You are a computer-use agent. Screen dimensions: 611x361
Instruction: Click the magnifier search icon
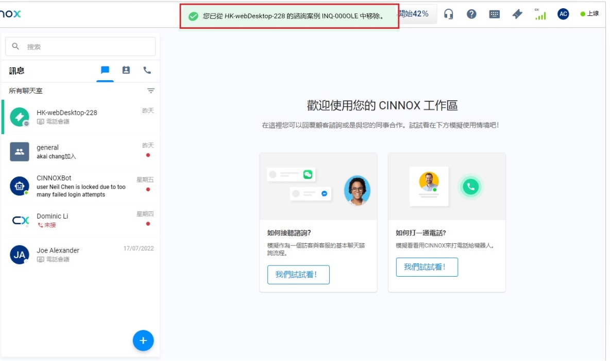coord(15,46)
